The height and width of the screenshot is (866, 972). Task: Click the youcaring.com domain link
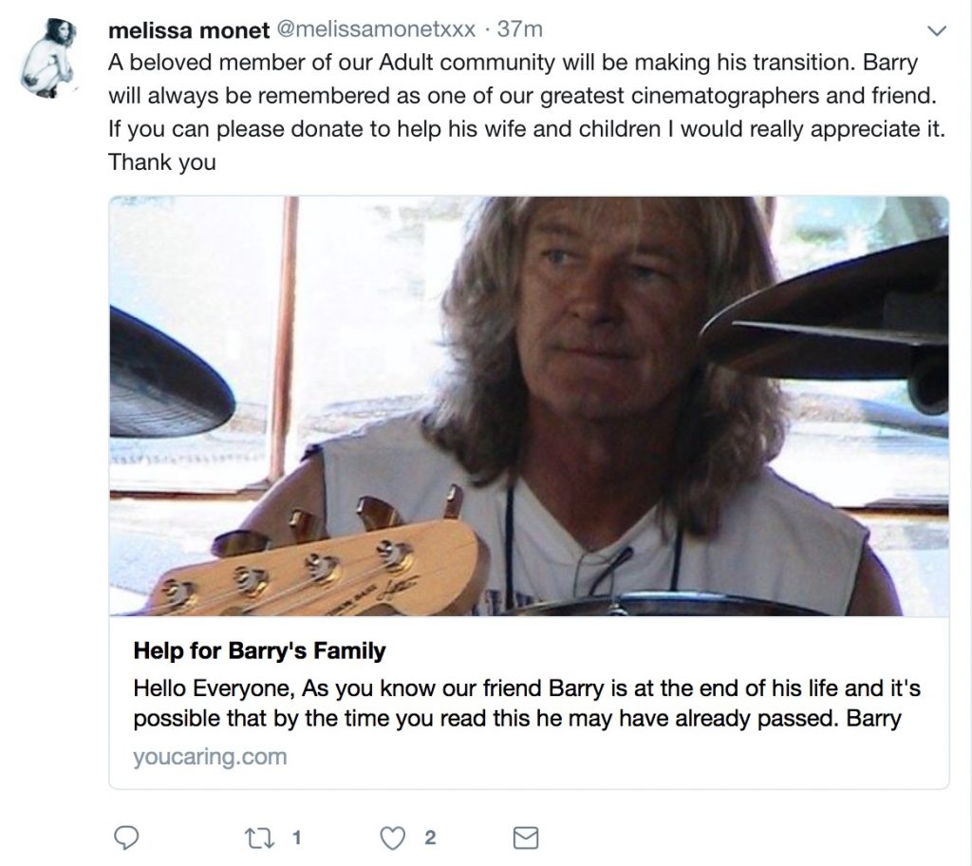210,756
